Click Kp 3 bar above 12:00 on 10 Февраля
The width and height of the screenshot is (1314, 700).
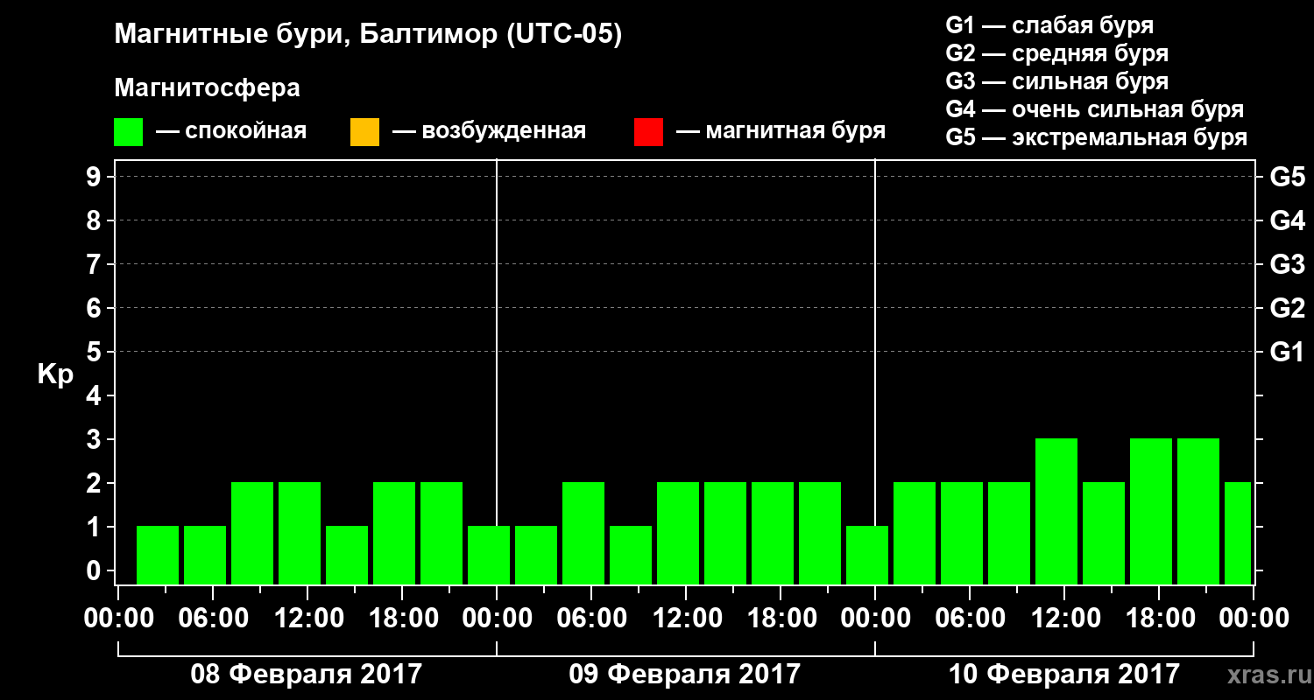pyautogui.click(x=1056, y=511)
